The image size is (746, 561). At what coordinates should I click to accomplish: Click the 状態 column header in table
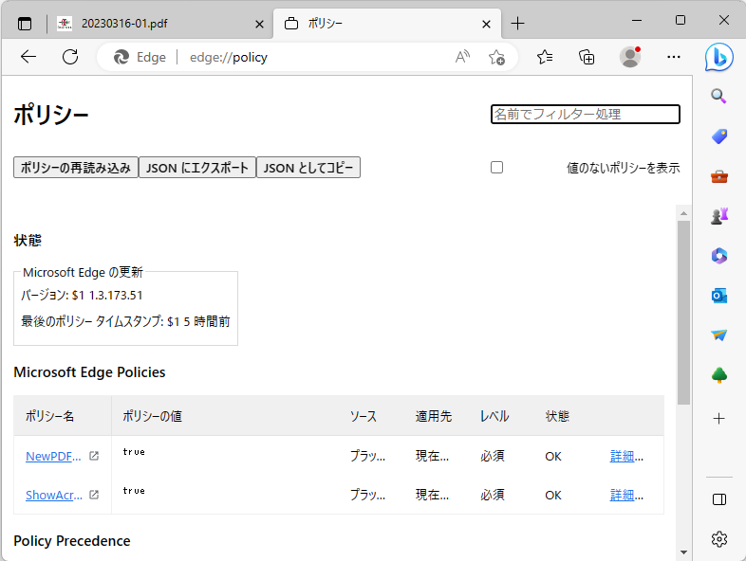pyautogui.click(x=557, y=417)
